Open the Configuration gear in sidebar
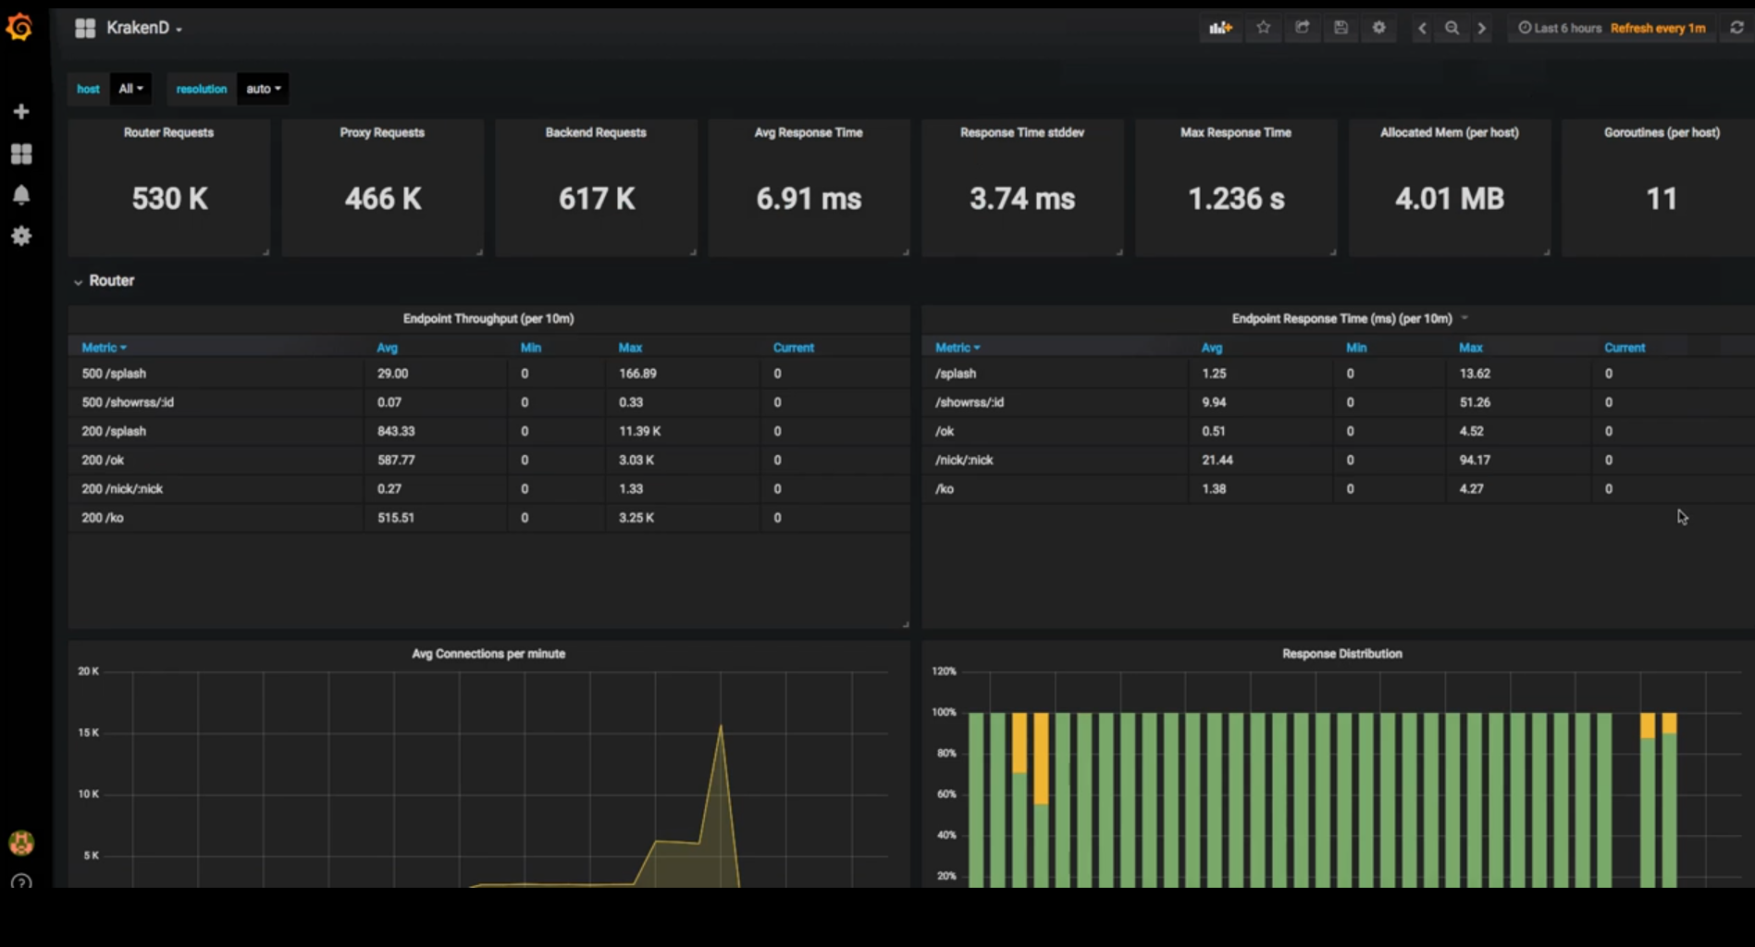This screenshot has height=947, width=1755. pos(21,237)
